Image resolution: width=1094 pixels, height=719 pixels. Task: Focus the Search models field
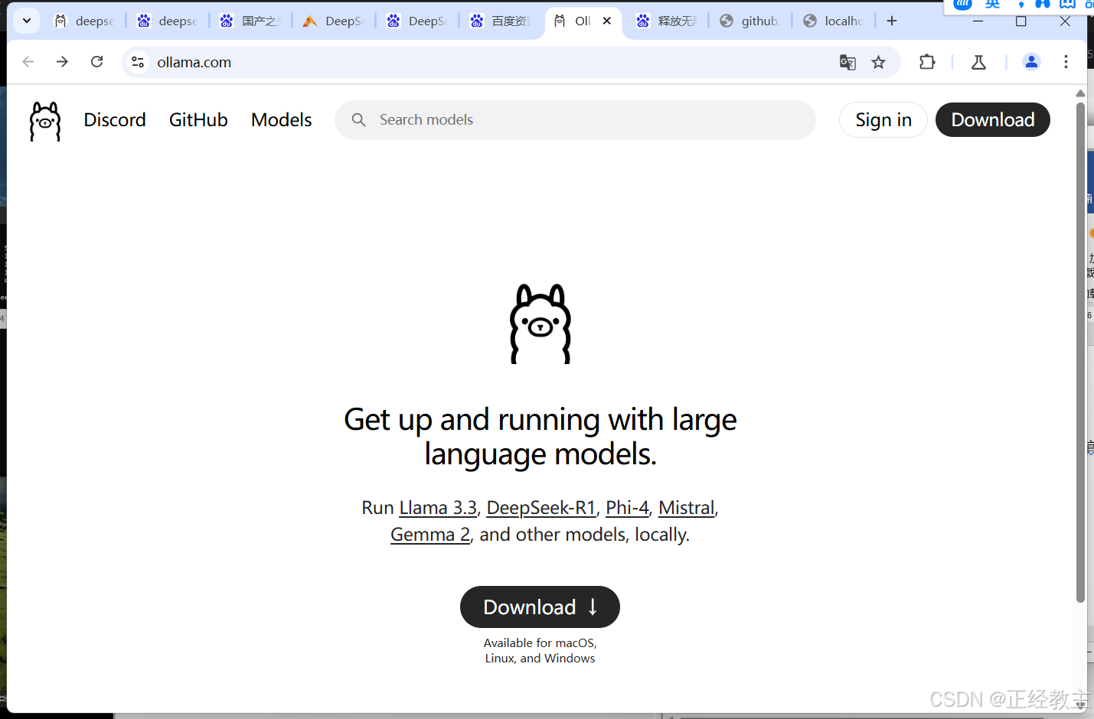[x=575, y=120]
